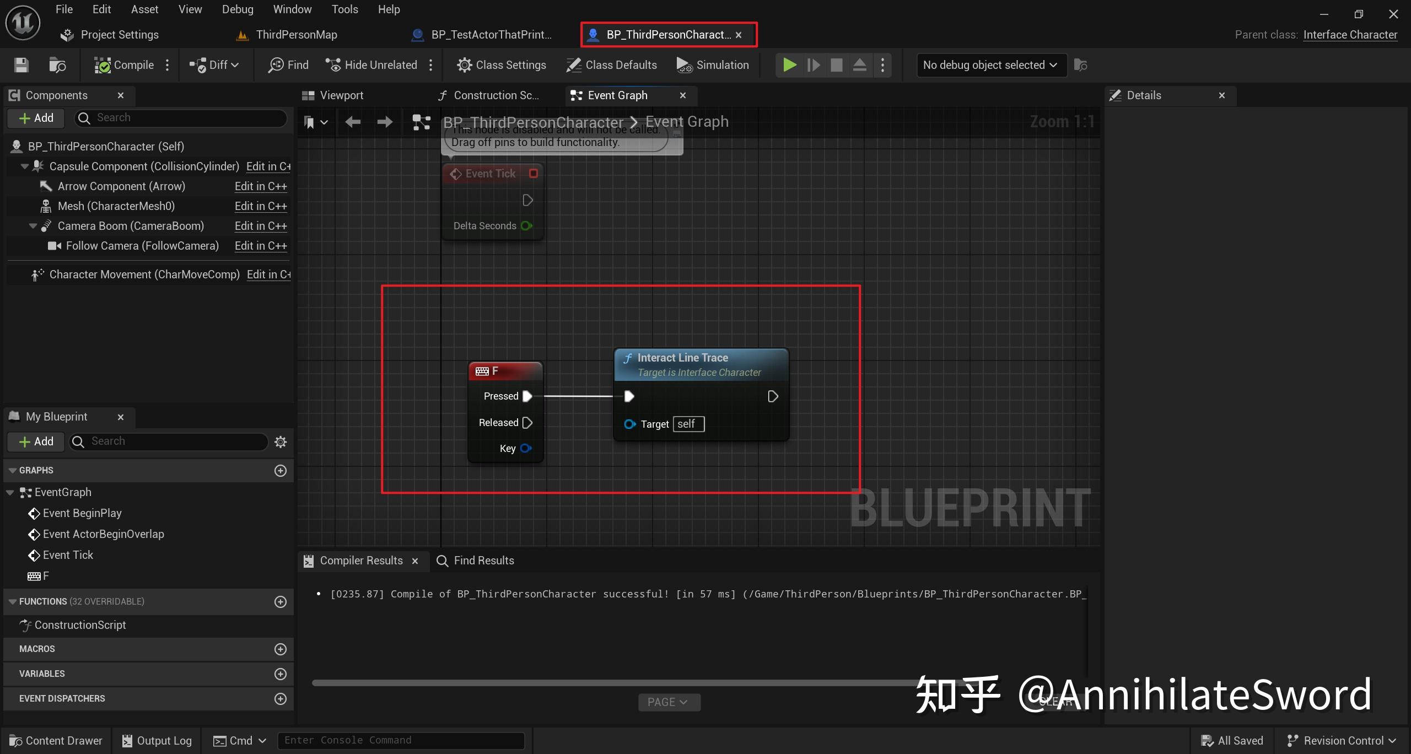Start Simulation mode
The width and height of the screenshot is (1411, 754).
(x=713, y=65)
